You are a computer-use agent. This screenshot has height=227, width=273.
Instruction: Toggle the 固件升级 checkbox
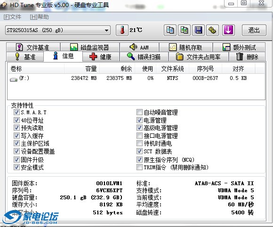coord(16,159)
